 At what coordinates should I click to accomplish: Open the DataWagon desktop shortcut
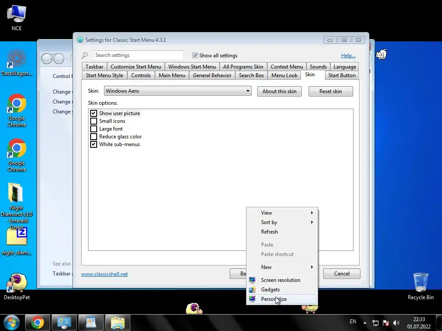point(17,62)
